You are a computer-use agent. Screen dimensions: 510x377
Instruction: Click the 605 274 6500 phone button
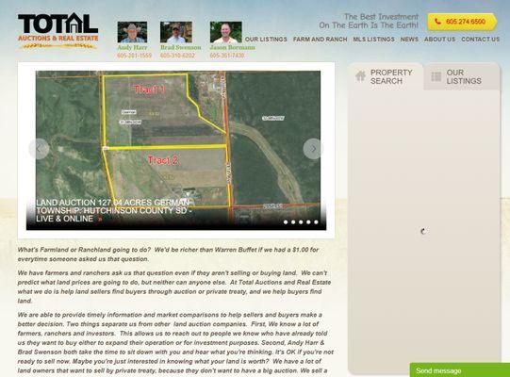pos(462,22)
